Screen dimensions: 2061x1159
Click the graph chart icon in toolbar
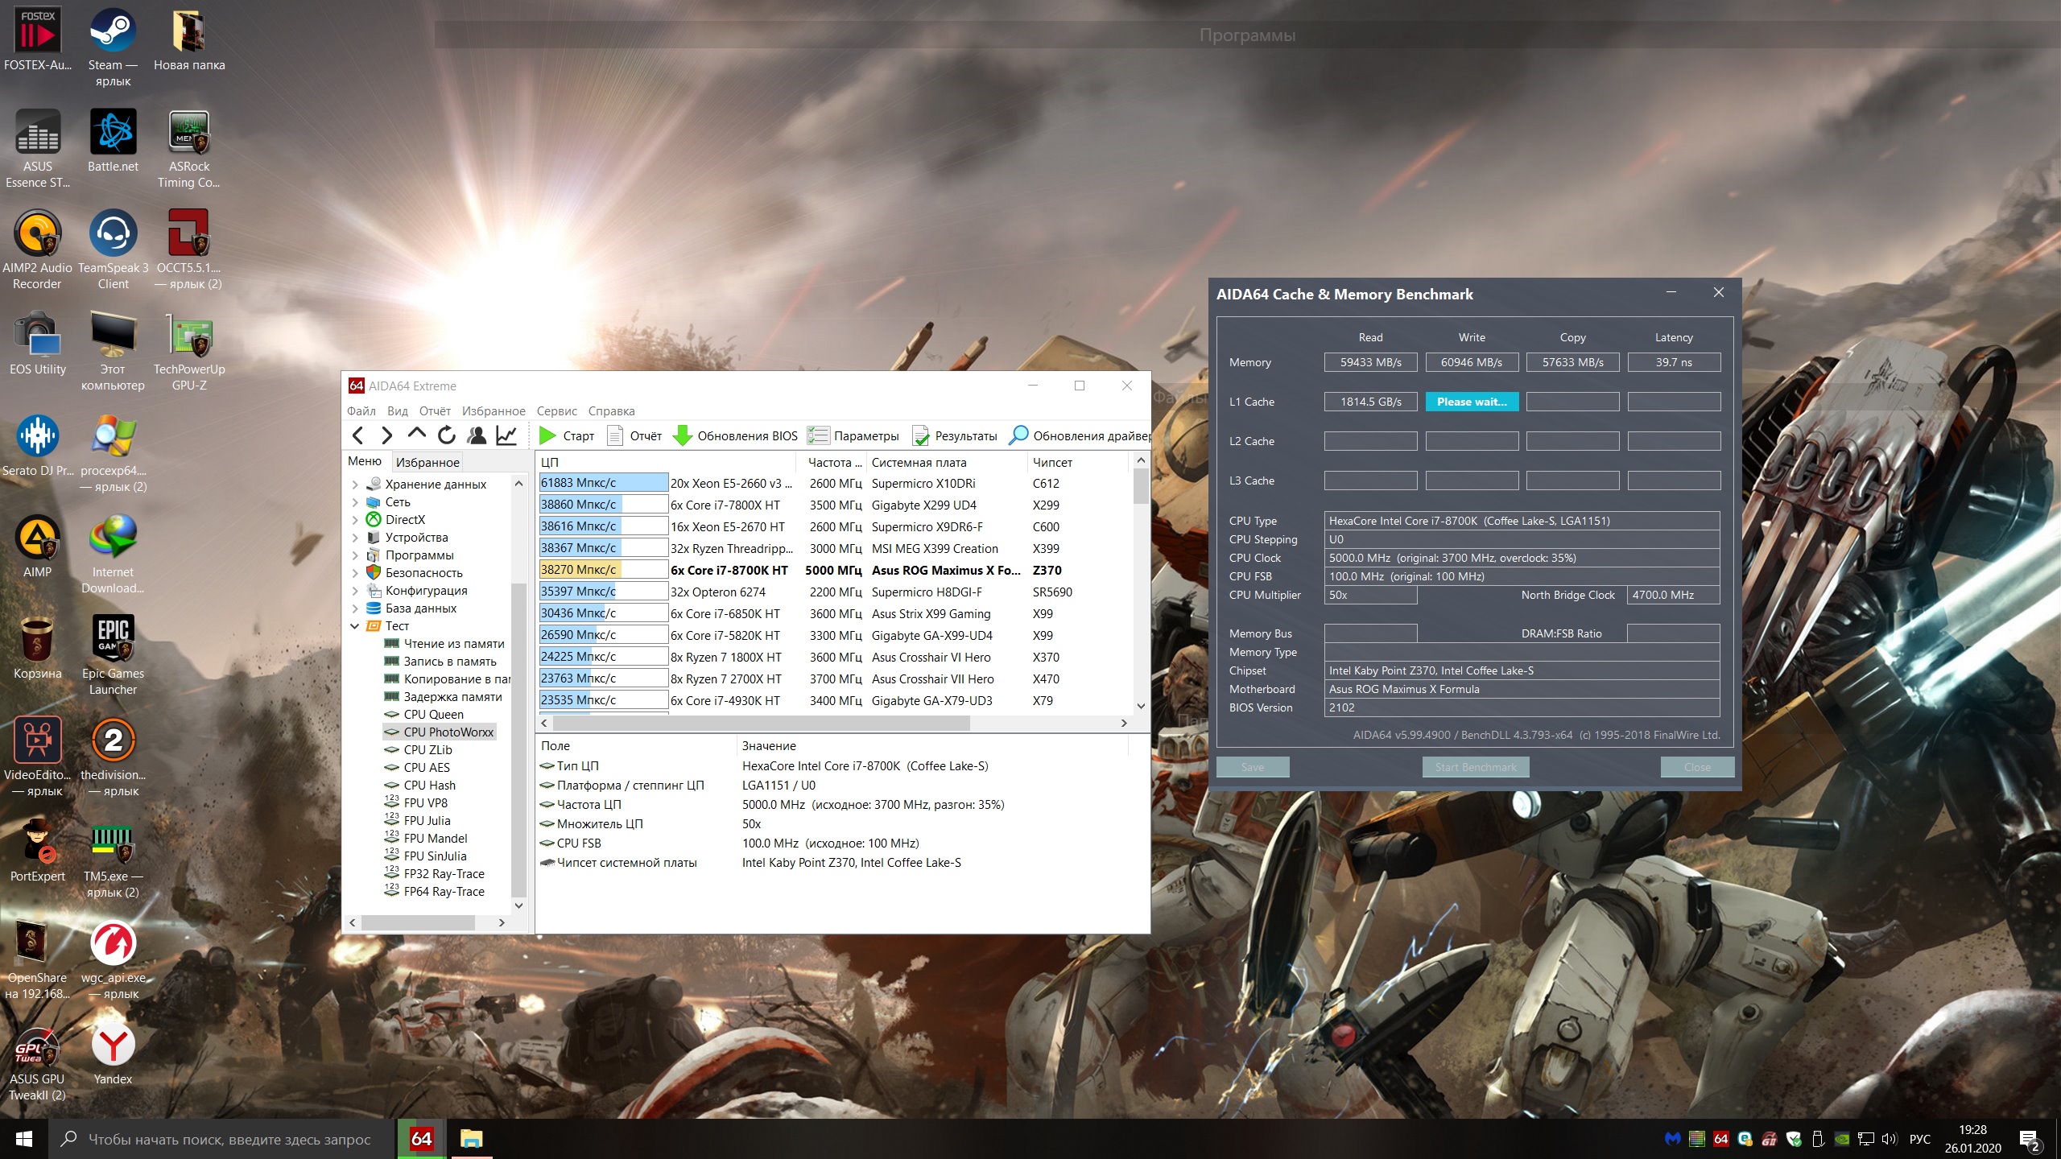click(x=506, y=435)
